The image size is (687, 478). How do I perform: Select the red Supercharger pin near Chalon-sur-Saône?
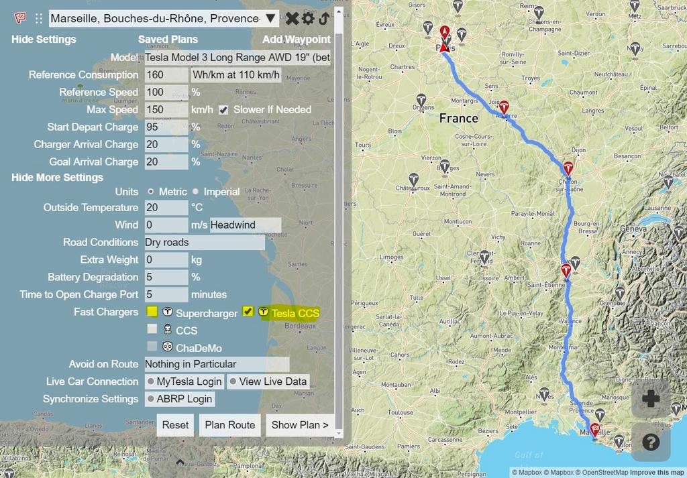point(568,169)
